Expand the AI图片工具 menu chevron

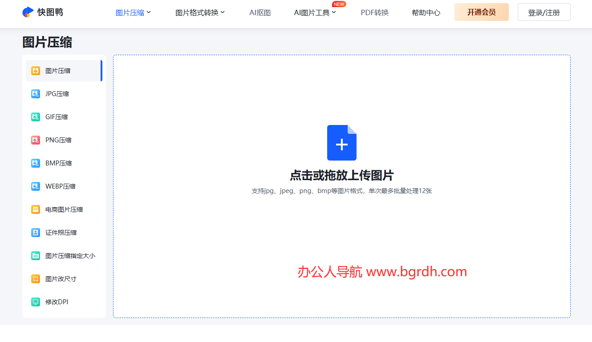pos(334,12)
